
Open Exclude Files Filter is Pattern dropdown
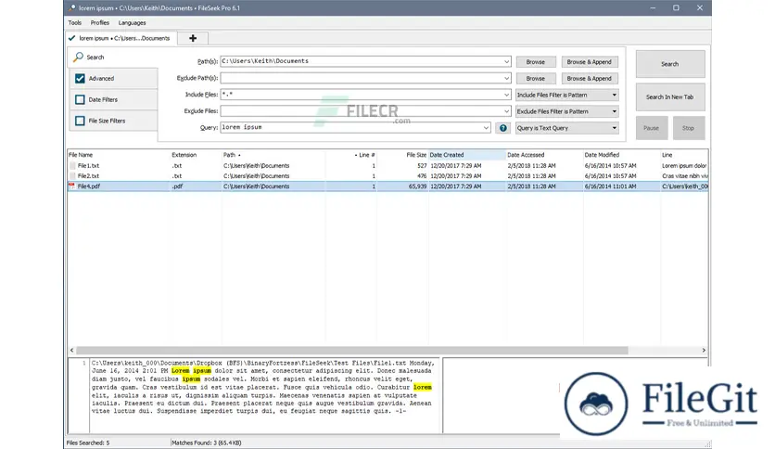[567, 111]
